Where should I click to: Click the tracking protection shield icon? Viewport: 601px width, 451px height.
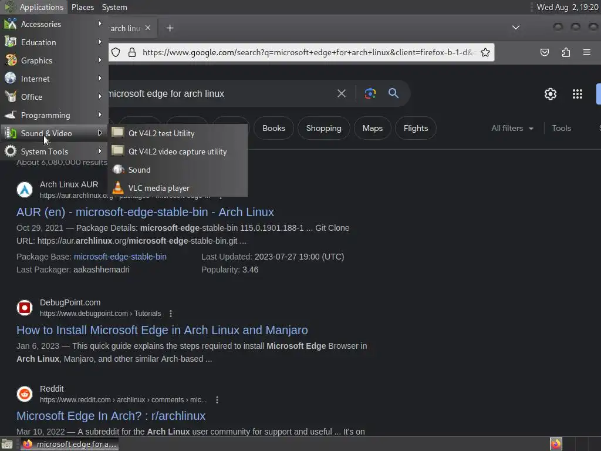click(116, 52)
